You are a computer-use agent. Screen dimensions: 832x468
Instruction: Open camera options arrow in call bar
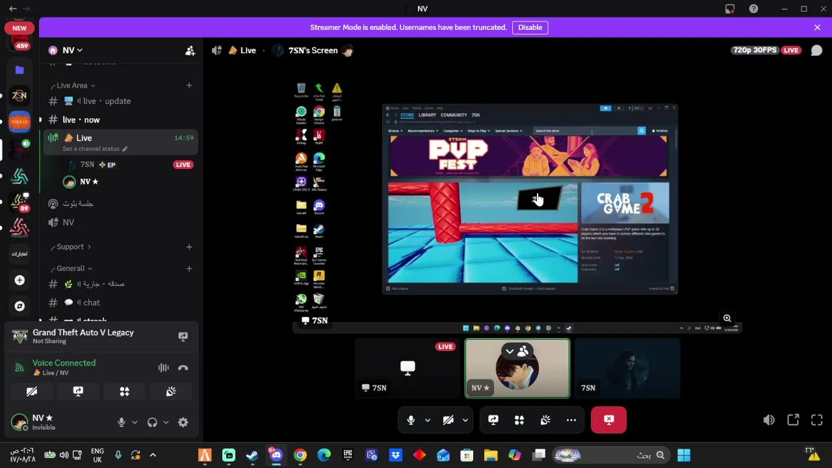pos(465,420)
